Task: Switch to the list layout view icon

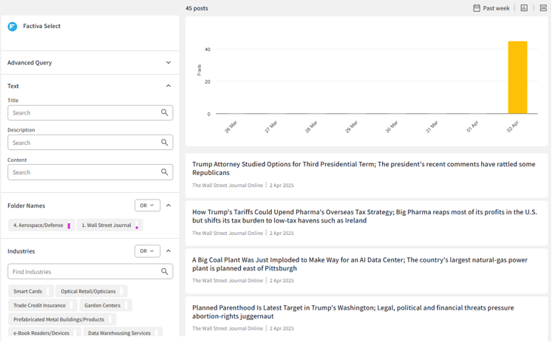Action: pos(543,8)
